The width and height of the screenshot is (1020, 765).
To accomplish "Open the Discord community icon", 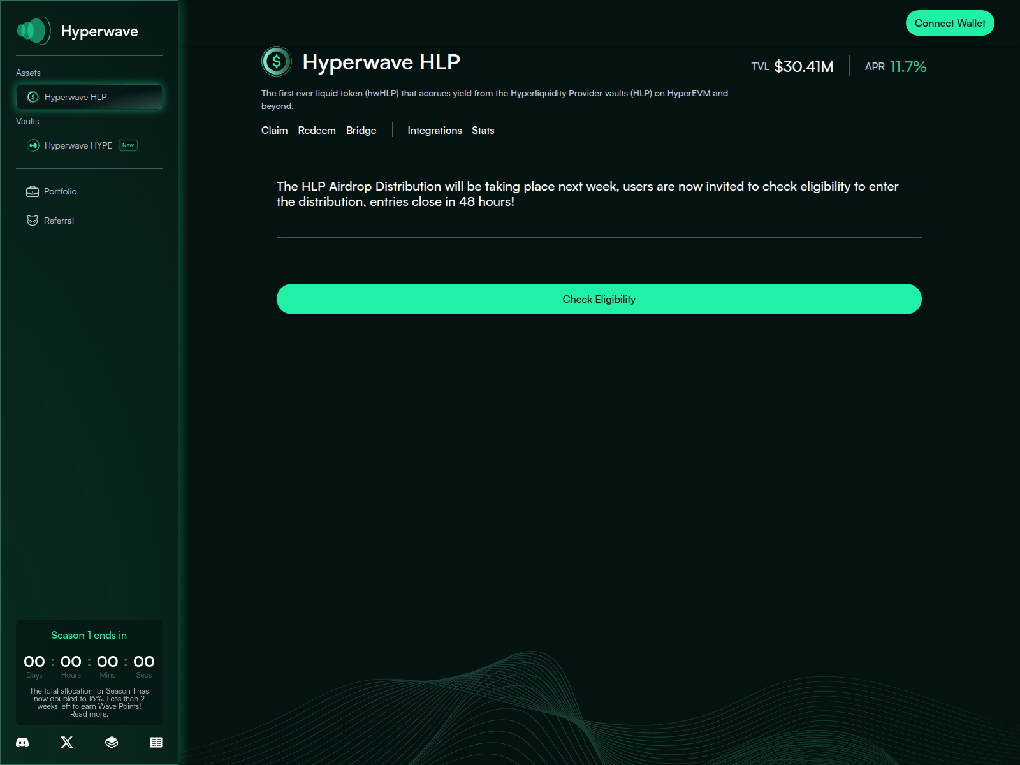I will (x=22, y=743).
